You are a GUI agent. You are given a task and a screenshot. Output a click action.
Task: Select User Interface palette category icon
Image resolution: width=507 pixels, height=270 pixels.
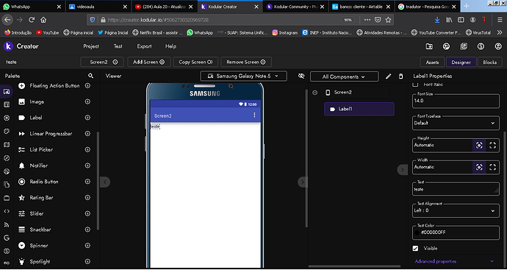[7, 92]
